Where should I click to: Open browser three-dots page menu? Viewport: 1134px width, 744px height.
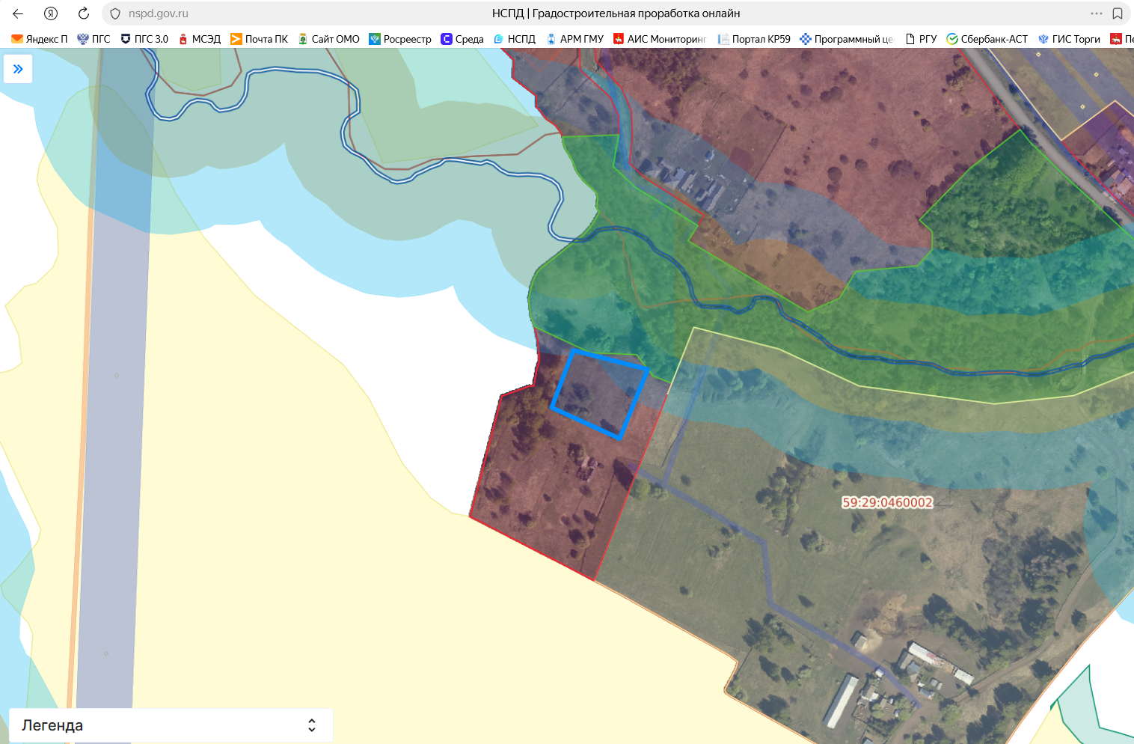tap(1097, 13)
